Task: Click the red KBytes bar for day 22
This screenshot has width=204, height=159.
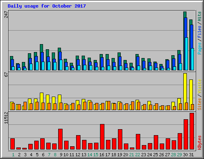Action: point(138,142)
